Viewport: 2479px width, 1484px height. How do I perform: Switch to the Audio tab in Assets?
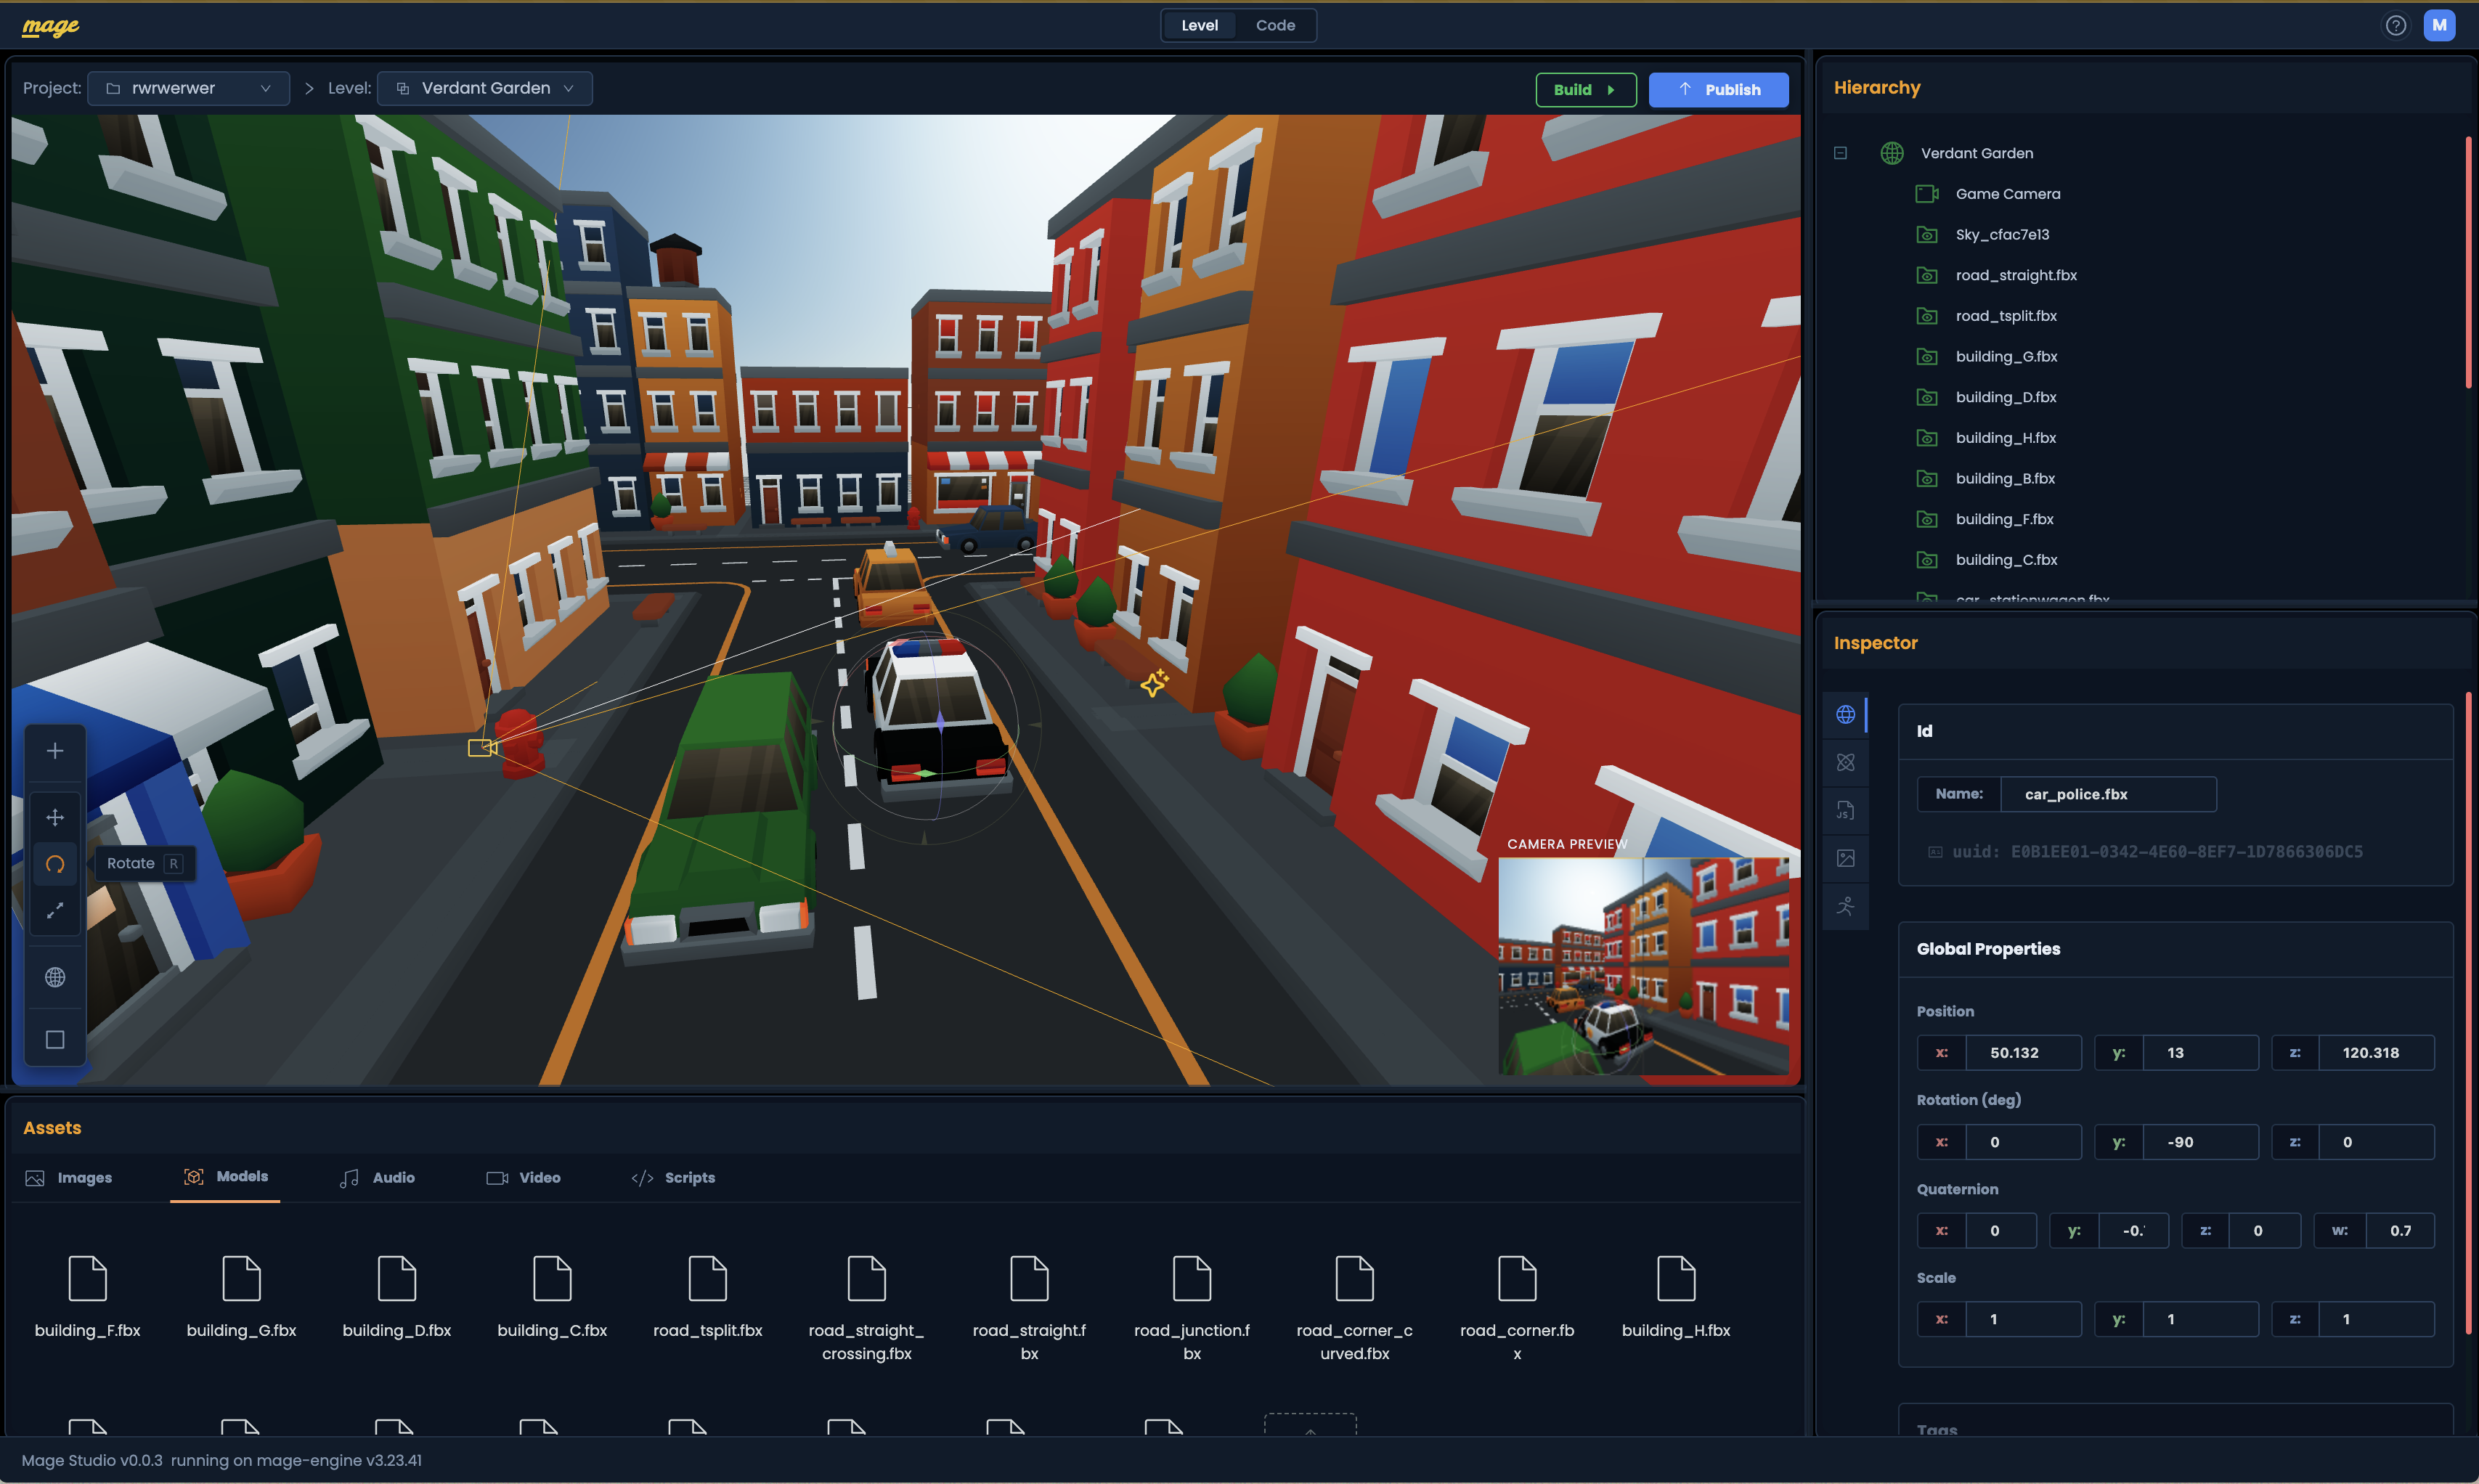point(378,1177)
